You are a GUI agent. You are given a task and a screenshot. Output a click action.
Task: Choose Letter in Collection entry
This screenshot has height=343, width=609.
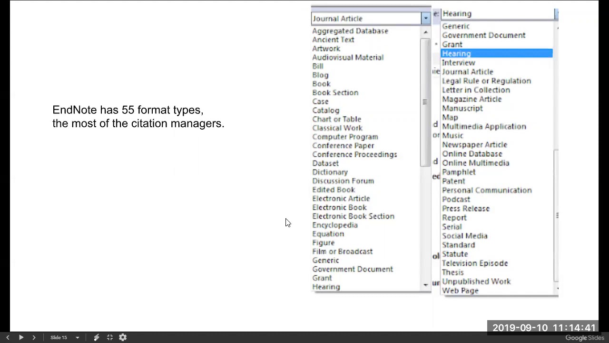476,90
